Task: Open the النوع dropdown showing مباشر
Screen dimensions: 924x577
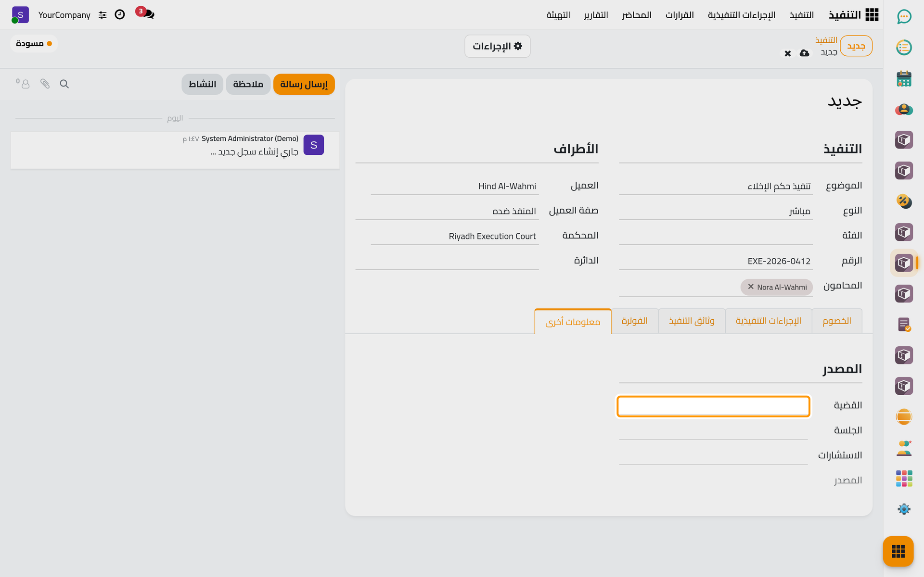Action: coord(716,211)
